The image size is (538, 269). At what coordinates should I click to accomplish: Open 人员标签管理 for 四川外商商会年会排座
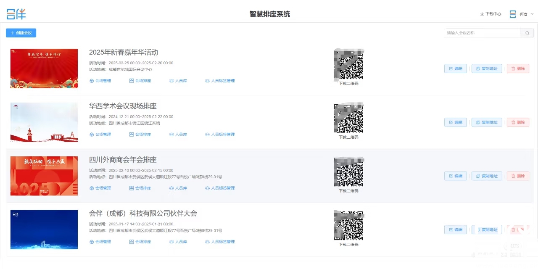(x=220, y=188)
